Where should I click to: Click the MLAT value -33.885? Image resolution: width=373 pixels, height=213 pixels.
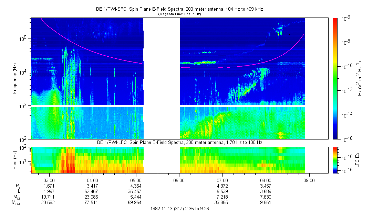coord(220,203)
